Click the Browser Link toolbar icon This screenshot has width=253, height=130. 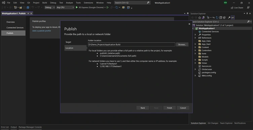tap(129, 8)
